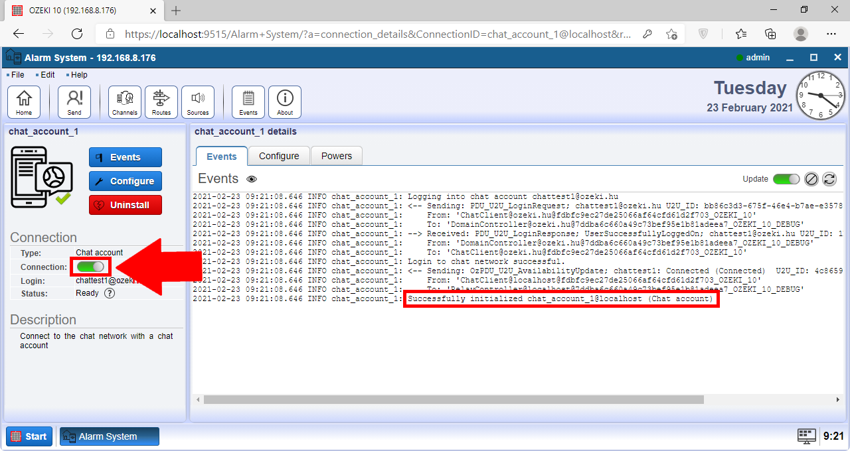The height and width of the screenshot is (451, 850).
Task: Click the saved password key icon
Action: 646,34
